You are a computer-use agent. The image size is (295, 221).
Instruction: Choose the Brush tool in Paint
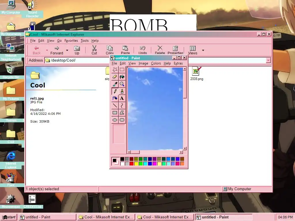[x=122, y=91]
